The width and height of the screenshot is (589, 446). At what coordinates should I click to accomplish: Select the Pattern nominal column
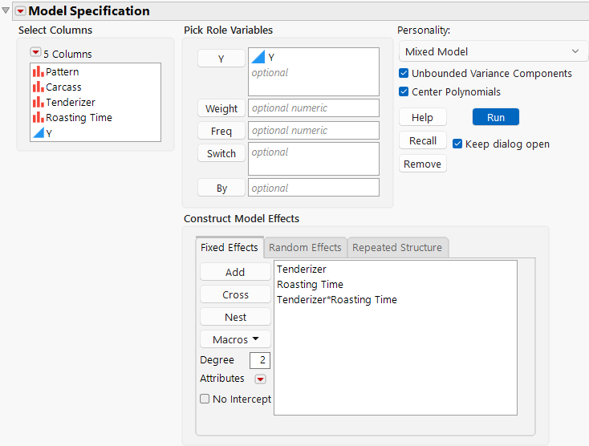(62, 71)
